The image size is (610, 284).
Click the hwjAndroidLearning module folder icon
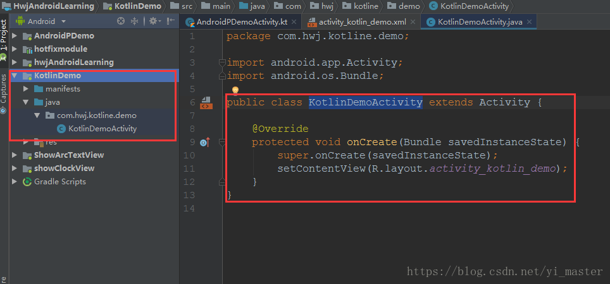click(x=28, y=62)
